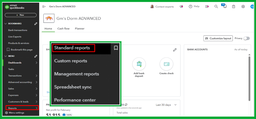Click the Create check icon
Viewport: 256px width, 119px height.
pos(166,64)
